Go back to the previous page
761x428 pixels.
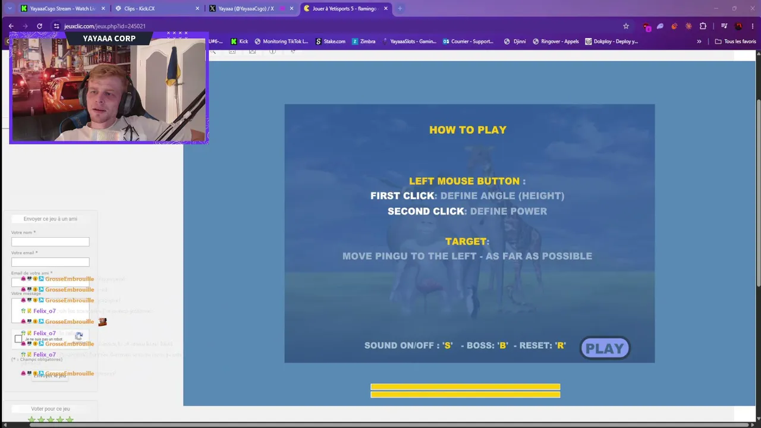tap(11, 26)
